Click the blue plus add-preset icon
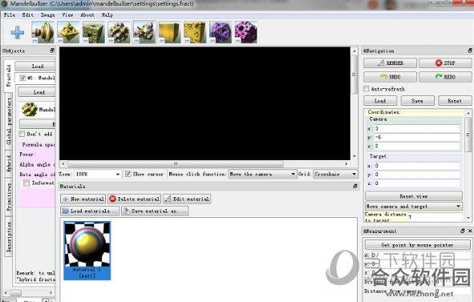The image size is (474, 302). click(x=18, y=32)
